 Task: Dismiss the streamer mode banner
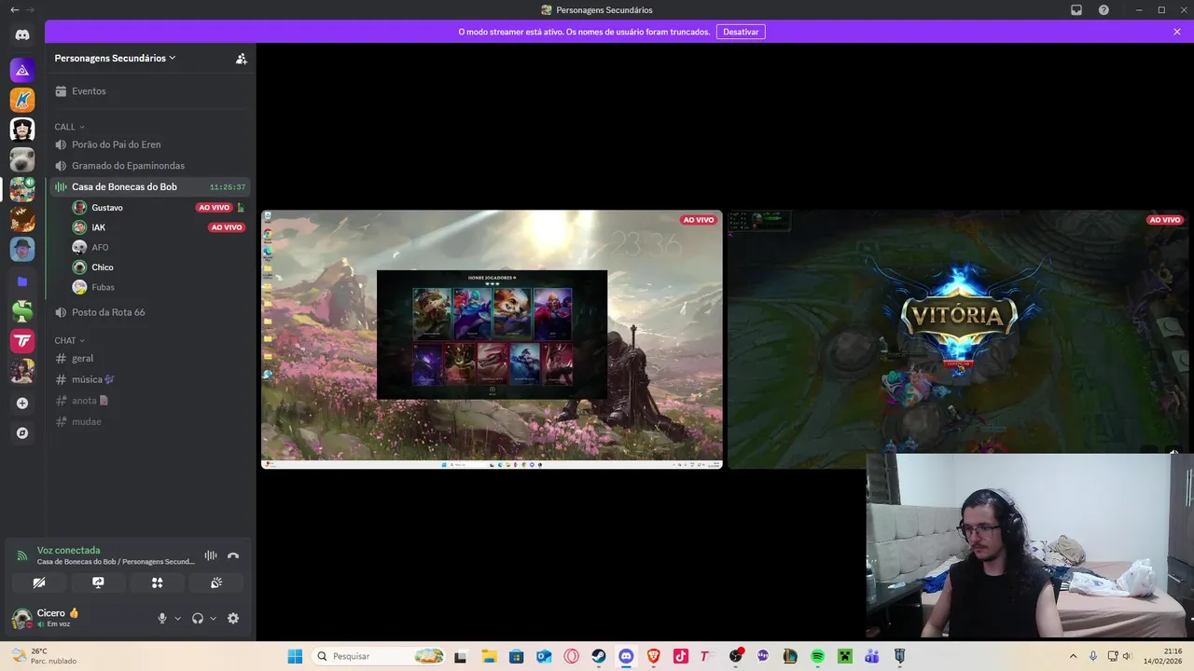[1177, 32]
